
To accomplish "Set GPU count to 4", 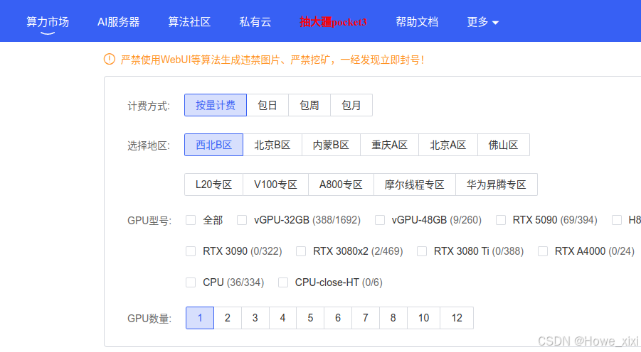I will pos(282,318).
